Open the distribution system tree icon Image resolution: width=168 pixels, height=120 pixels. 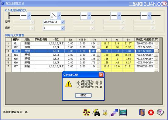pyautogui.click(x=87, y=112)
